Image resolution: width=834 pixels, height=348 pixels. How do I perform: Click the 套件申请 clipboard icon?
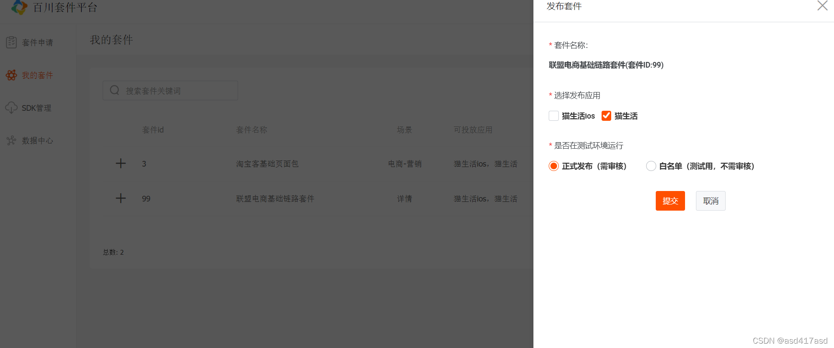pos(11,42)
